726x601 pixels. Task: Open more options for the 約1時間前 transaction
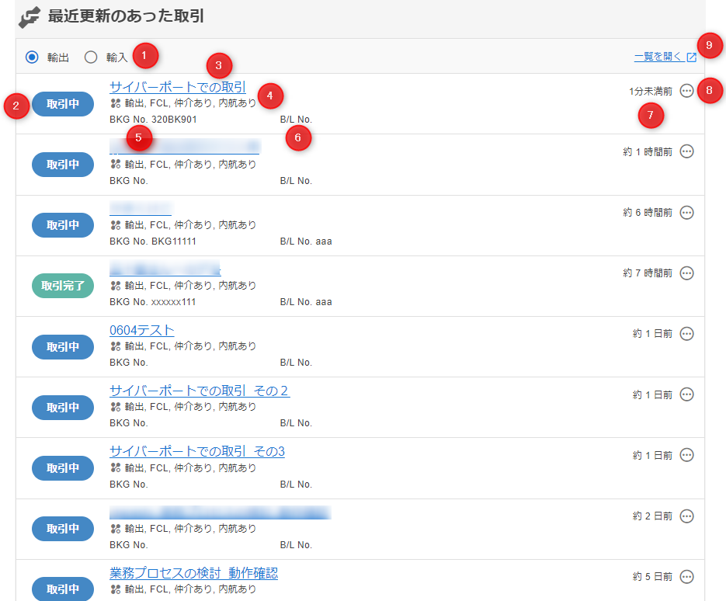tap(686, 151)
